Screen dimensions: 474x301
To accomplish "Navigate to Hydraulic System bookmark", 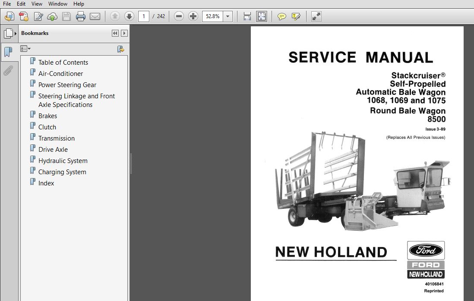I will tap(63, 160).
